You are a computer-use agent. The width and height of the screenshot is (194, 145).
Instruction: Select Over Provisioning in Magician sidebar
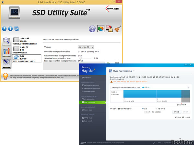92,102
